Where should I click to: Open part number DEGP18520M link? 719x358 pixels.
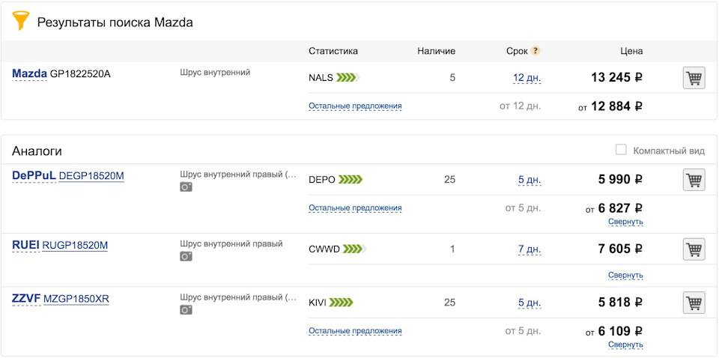click(91, 176)
